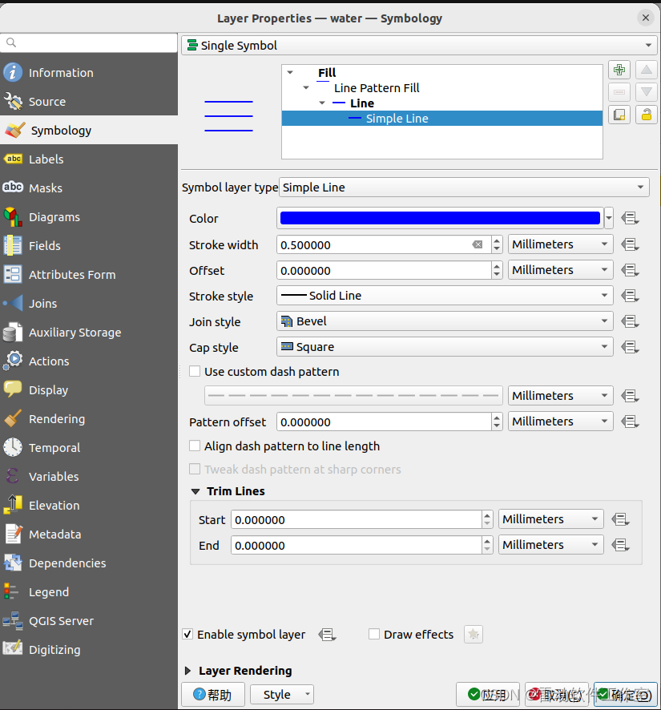Screen dimensions: 661x710
Task: Go to Temporal section
Action: point(89,448)
